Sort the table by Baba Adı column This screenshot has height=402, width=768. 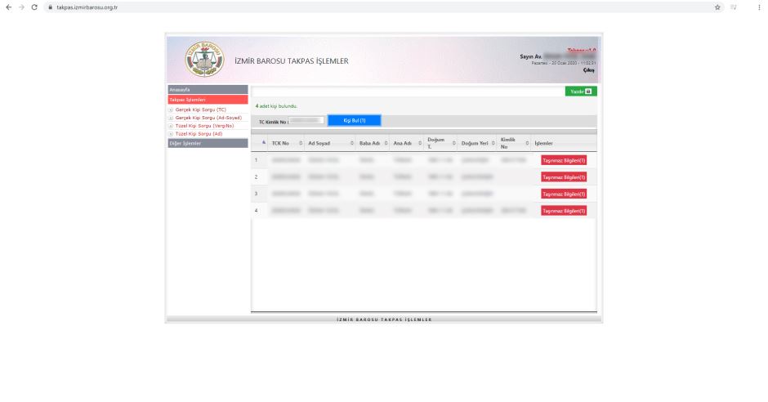373,144
